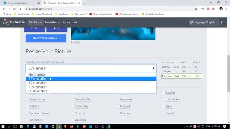This screenshot has width=230, height=129.
Task: Choose 50% smaller from the size list
Action: (91, 83)
